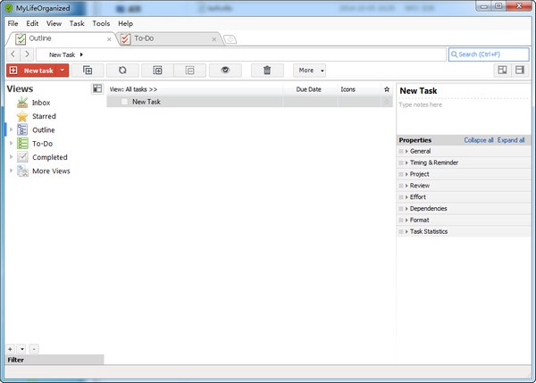Expand the Outline view tree node
The image size is (536, 383).
click(11, 129)
